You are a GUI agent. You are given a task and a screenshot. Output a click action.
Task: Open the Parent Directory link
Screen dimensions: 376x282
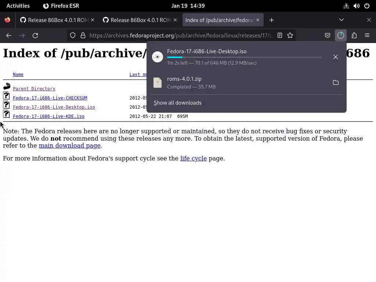[x=34, y=89]
